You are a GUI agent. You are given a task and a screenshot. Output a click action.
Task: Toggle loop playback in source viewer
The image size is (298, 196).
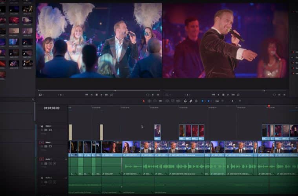point(112,94)
